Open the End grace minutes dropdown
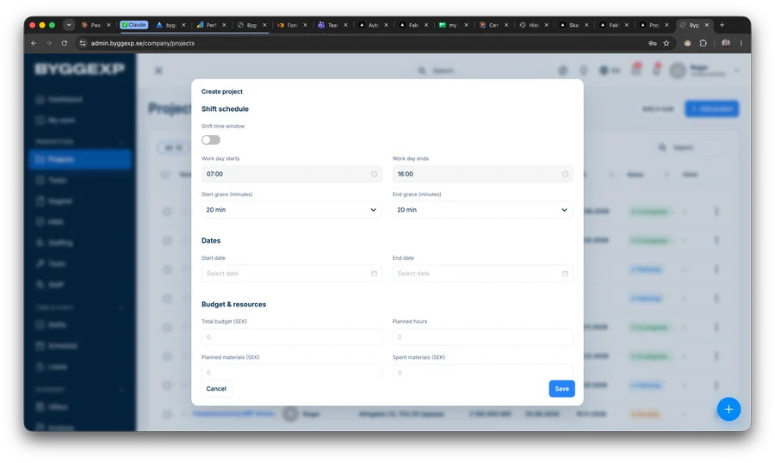Image resolution: width=775 pixels, height=463 pixels. pos(482,210)
